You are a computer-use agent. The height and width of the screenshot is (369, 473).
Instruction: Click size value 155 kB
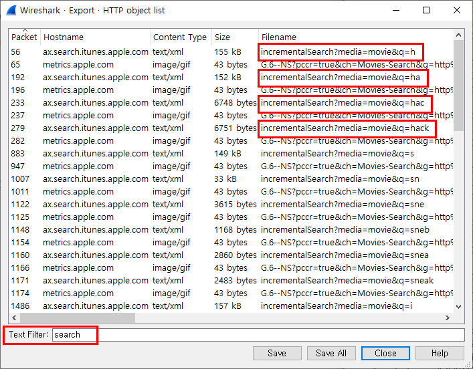(x=227, y=52)
